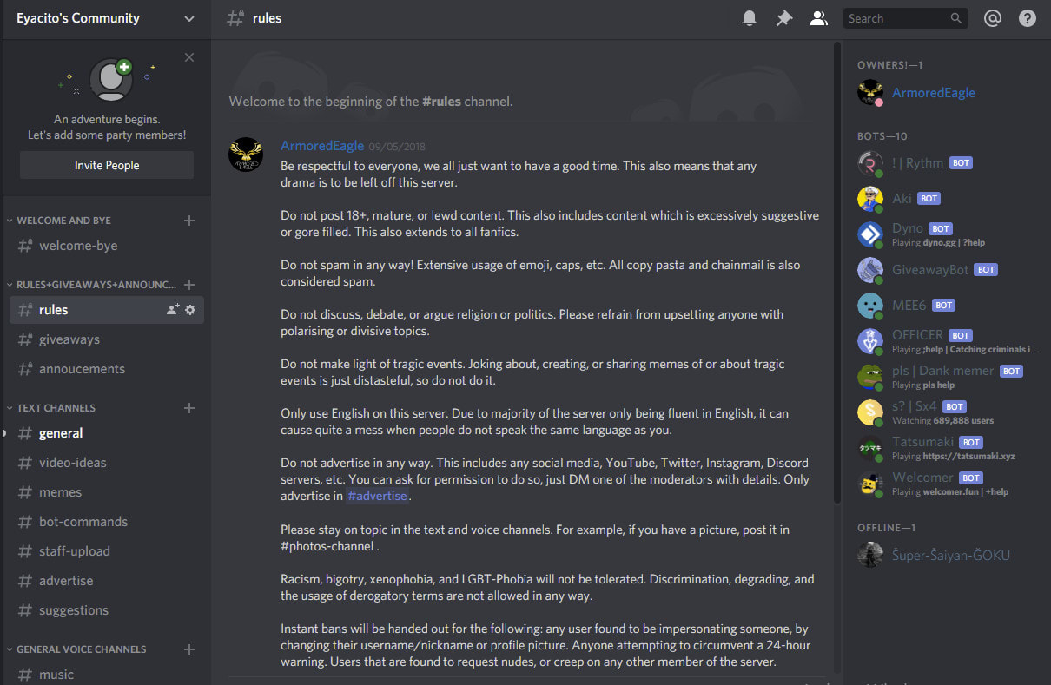The image size is (1051, 685).
Task: Open mentions with the @ icon
Action: coord(993,18)
